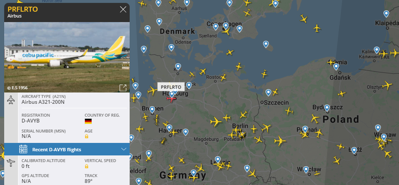Click the airport marker at Klaipėda
This screenshot has height=185, width=399.
[x=386, y=14]
